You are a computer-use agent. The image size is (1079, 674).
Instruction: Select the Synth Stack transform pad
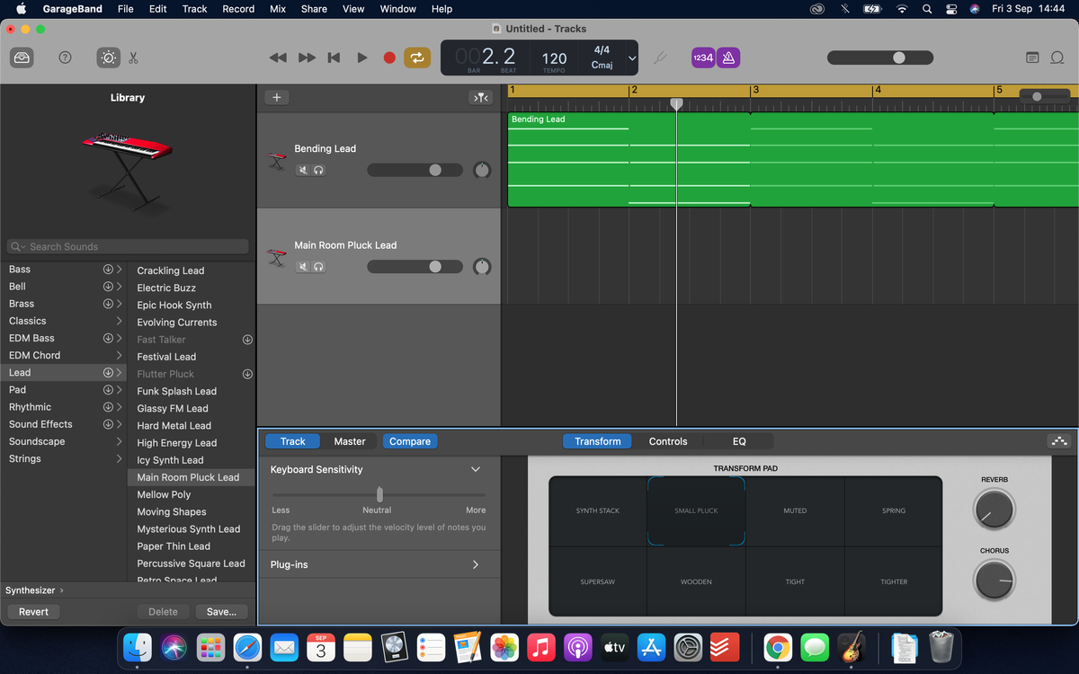[x=598, y=510]
